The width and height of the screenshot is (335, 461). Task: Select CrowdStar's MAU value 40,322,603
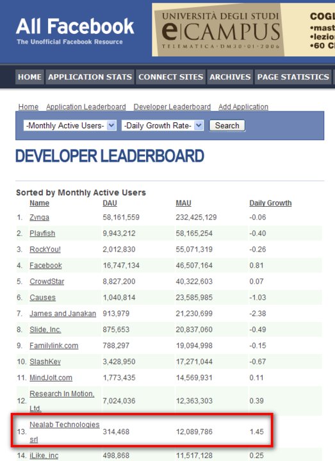(x=194, y=282)
